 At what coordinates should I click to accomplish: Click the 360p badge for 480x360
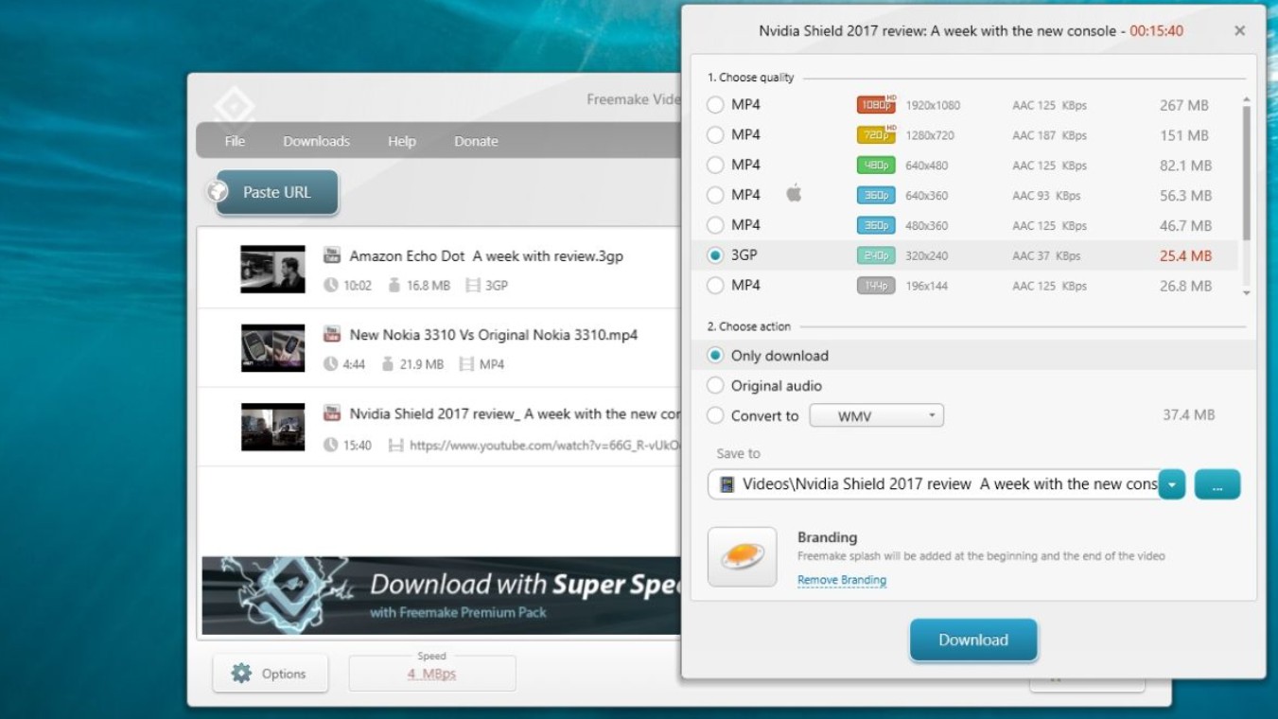tap(876, 225)
